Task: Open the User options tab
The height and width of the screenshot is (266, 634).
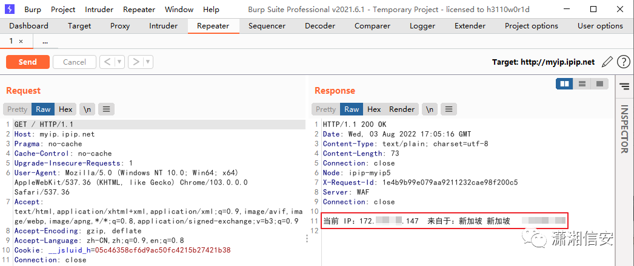Action: click(x=600, y=26)
